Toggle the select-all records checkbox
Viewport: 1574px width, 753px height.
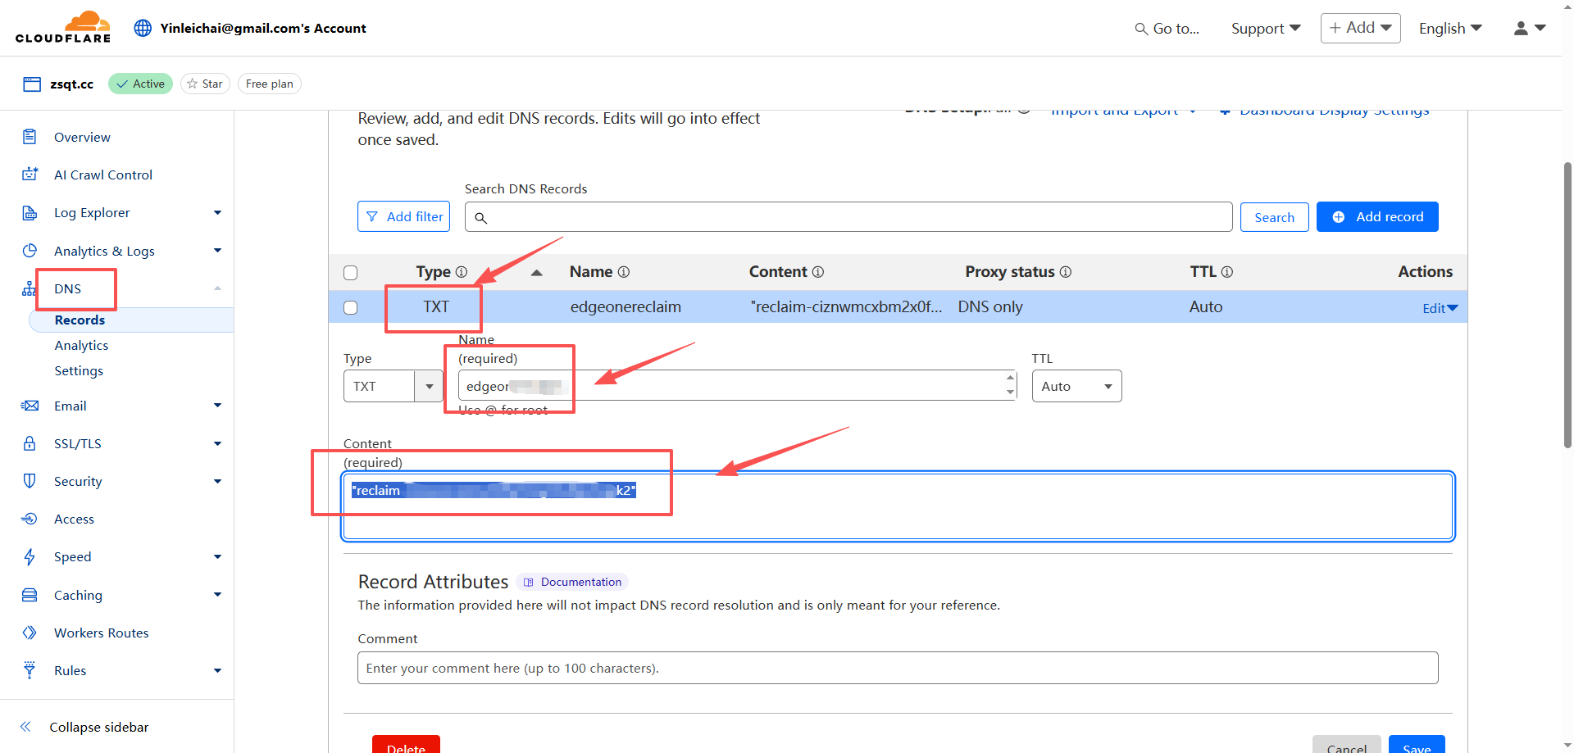[x=351, y=273]
